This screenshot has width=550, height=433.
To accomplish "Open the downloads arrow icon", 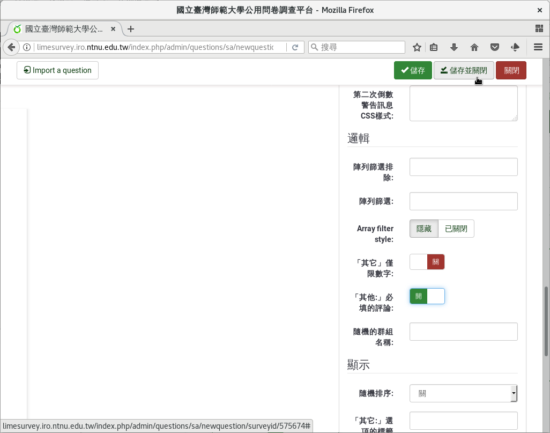I will click(x=454, y=47).
